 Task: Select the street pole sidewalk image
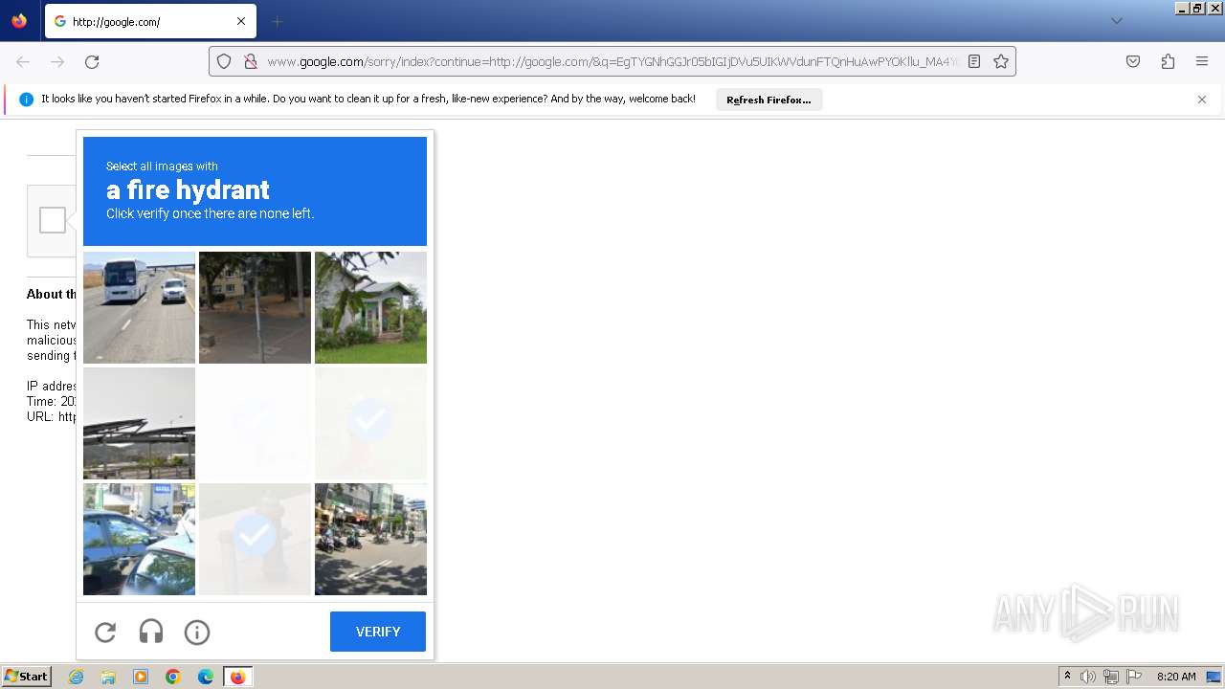[x=255, y=307]
